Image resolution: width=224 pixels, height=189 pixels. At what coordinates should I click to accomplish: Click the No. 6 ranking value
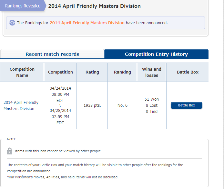coord(122,105)
